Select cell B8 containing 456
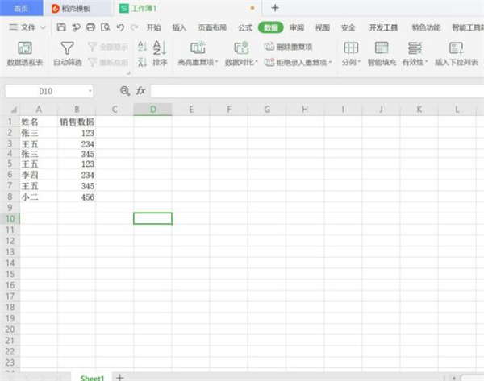This screenshot has height=381, width=484. click(76, 197)
